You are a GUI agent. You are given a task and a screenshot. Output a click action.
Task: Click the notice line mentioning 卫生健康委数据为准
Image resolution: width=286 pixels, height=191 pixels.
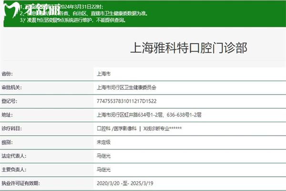click(x=84, y=13)
